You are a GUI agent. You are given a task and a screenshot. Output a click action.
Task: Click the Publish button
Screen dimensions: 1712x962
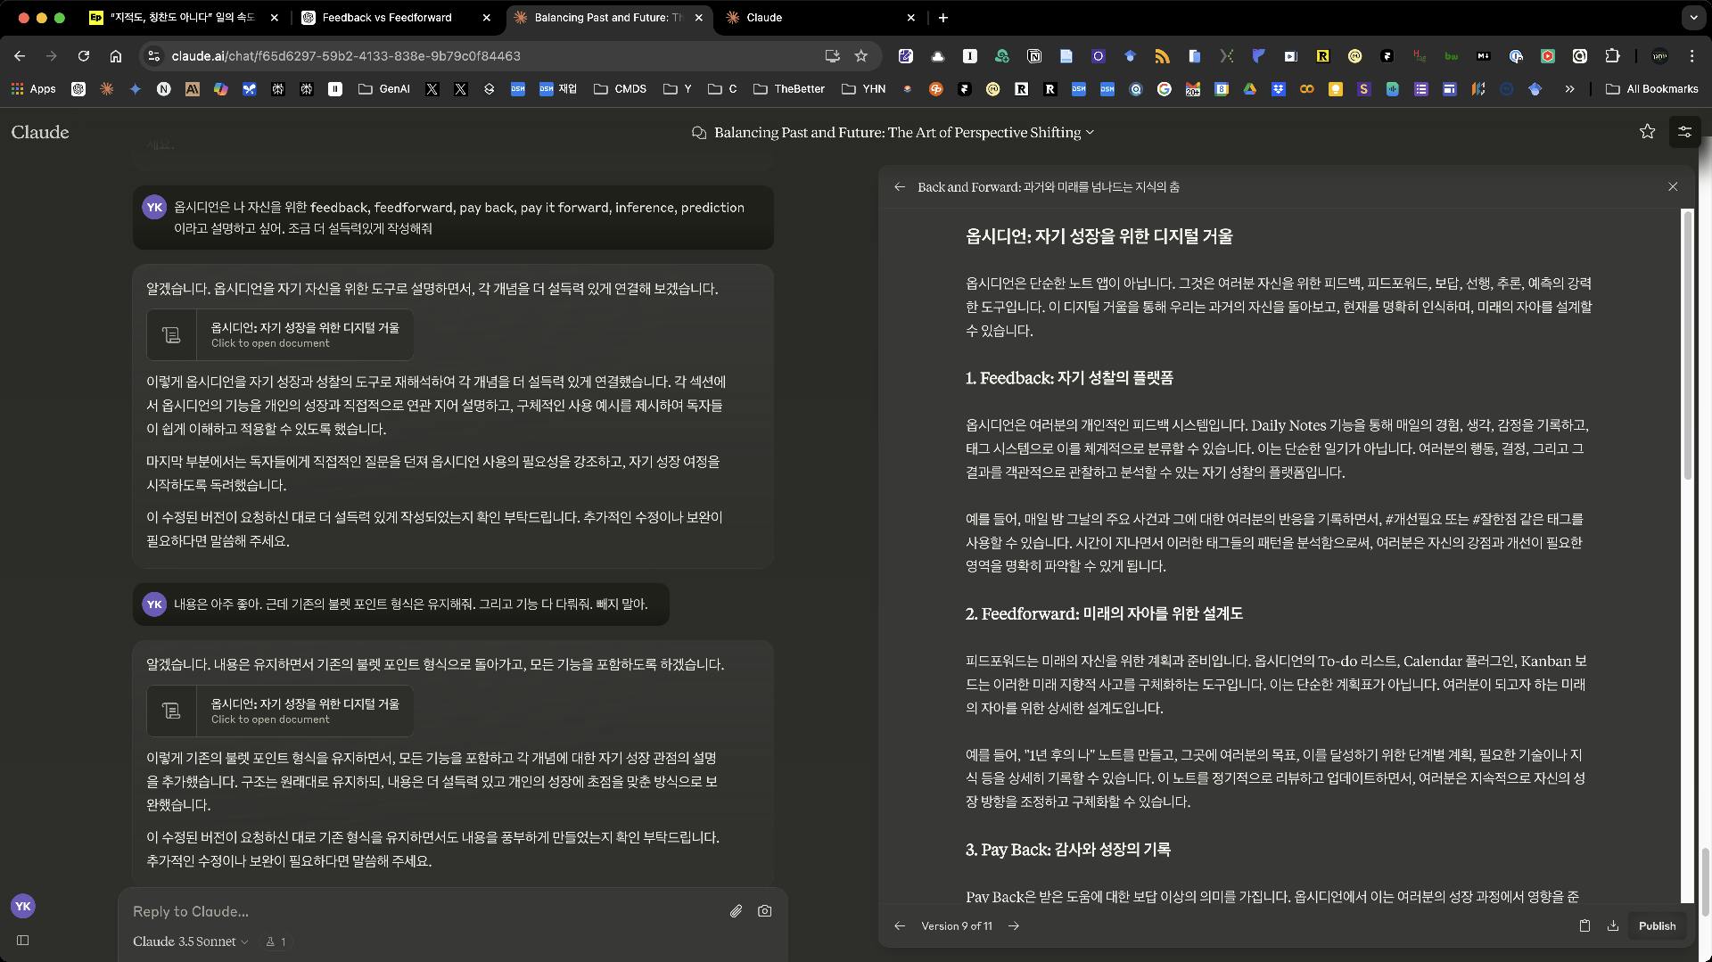coord(1657,925)
